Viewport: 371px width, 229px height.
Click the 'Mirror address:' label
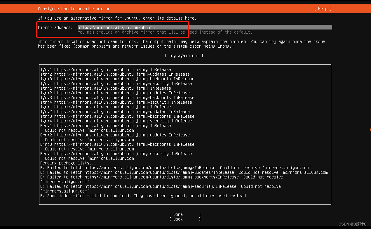55,27
